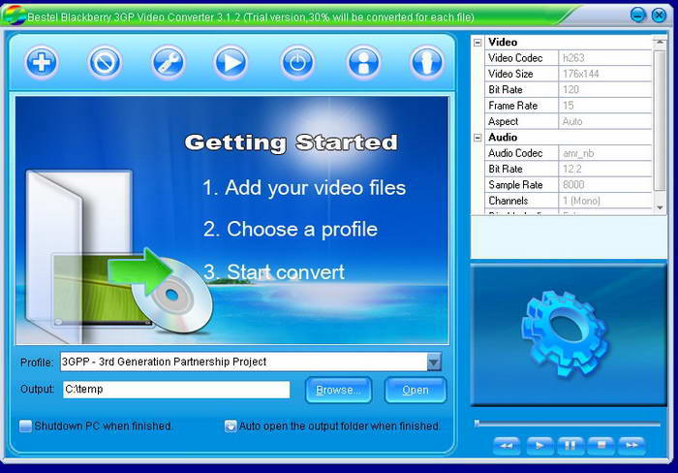Viewport: 678px width, 473px height.
Task: Click the power symbol toolbar icon
Action: coord(297,62)
